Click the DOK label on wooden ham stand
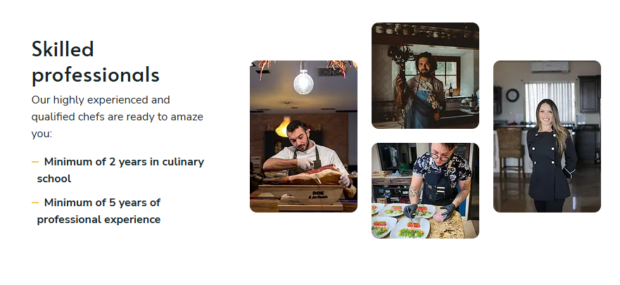 tap(318, 194)
